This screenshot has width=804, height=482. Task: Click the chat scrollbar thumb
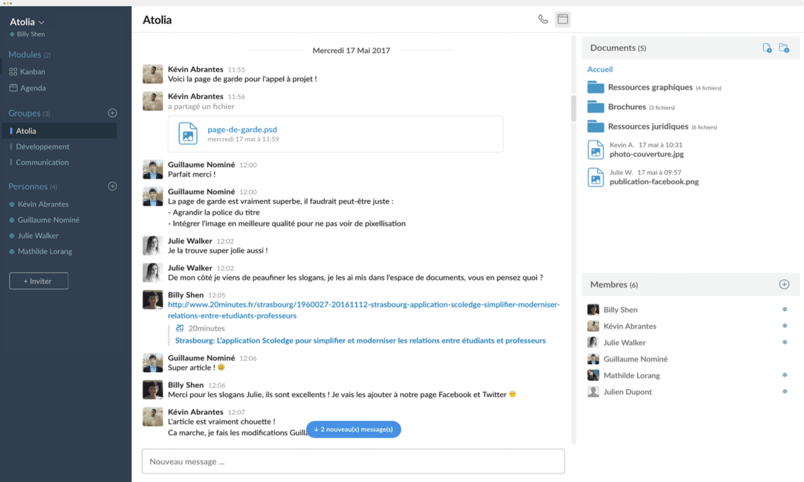[574, 108]
